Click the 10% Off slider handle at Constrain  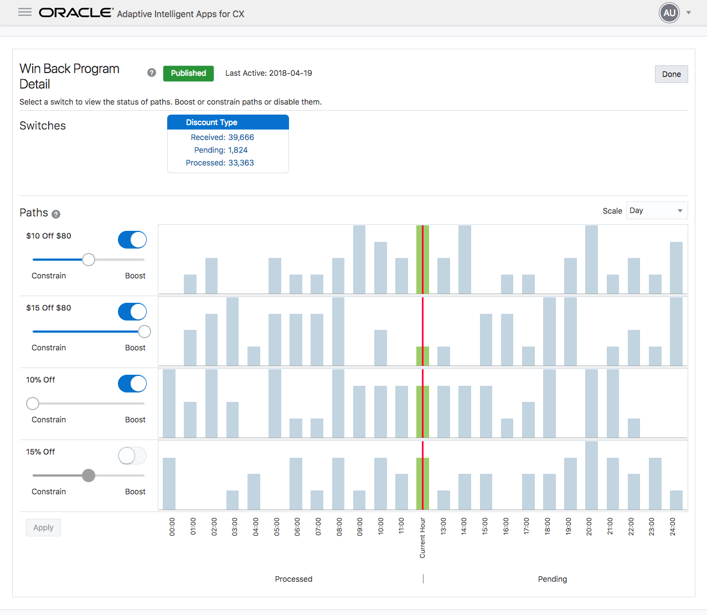33,404
